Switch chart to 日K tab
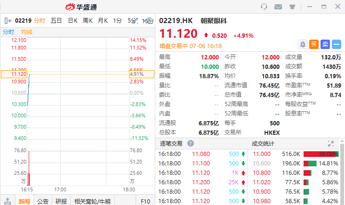This screenshot has height=205, width=345. 72,20
